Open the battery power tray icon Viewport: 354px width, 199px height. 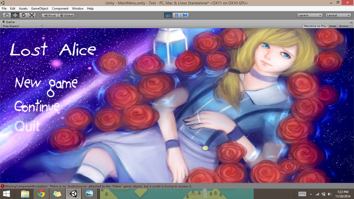click(x=323, y=194)
